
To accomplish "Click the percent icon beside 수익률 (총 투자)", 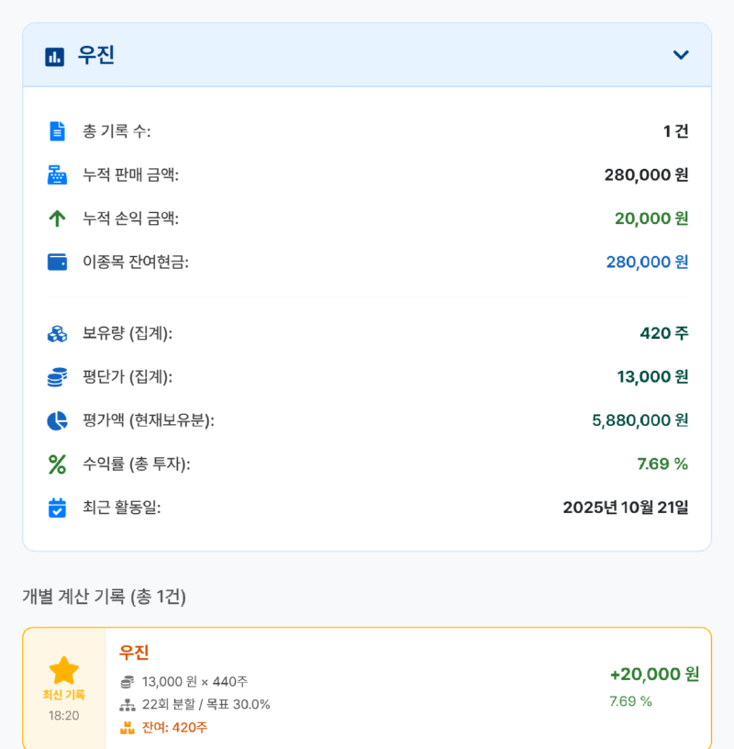I will tap(57, 464).
